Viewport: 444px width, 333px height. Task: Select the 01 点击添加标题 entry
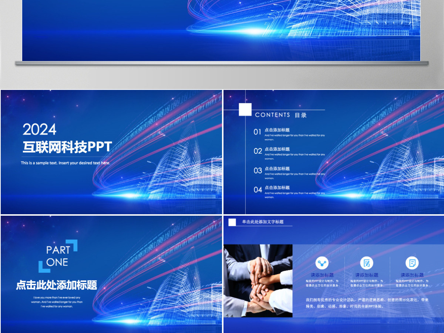[289, 134]
